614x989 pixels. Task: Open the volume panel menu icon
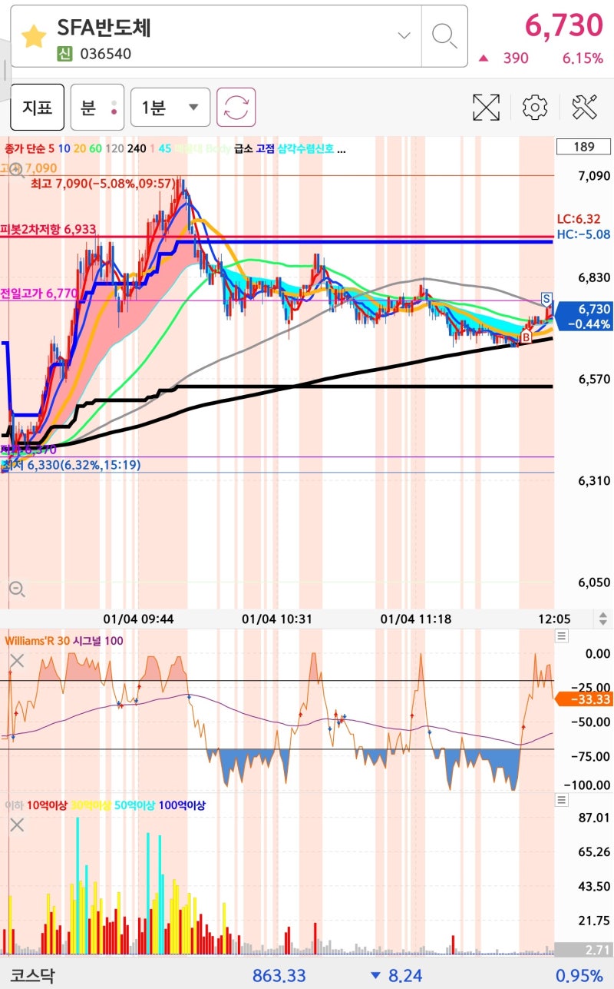tap(562, 800)
